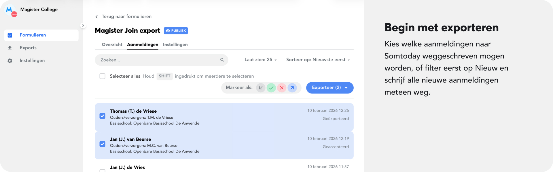The image size is (553, 172).
Task: Mark selection as exported with blue arrow
Action: click(x=292, y=88)
